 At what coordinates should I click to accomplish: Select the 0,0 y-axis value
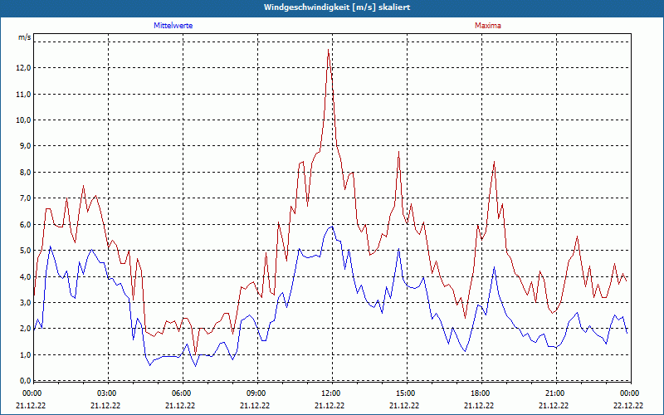pyautogui.click(x=25, y=379)
